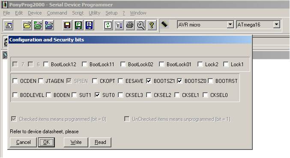This screenshot has height=158, width=290.
Task: Click the 'Refer to device datasheet, please' text
Action: (x=44, y=132)
